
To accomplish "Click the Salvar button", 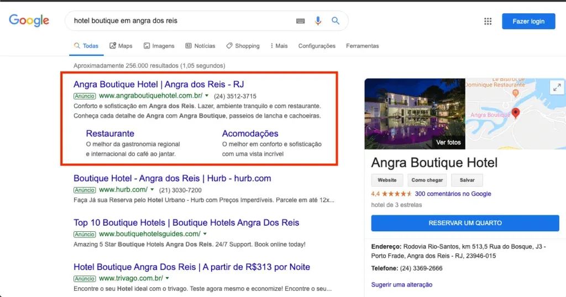I will point(467,180).
